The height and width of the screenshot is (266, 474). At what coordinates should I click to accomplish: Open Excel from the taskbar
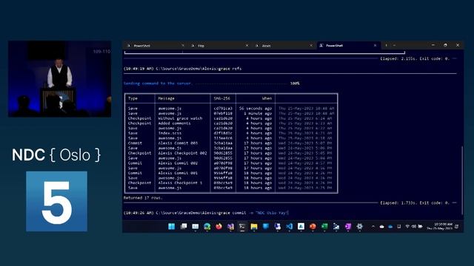(324, 227)
